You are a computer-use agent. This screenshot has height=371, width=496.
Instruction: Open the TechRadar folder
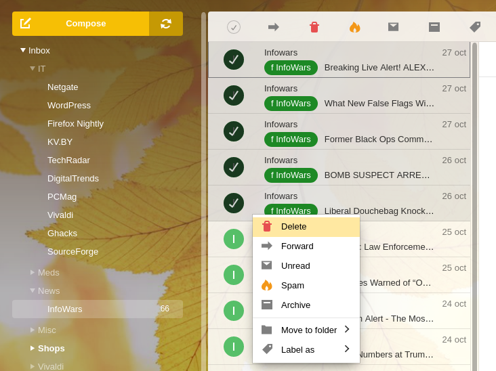pyautogui.click(x=68, y=160)
